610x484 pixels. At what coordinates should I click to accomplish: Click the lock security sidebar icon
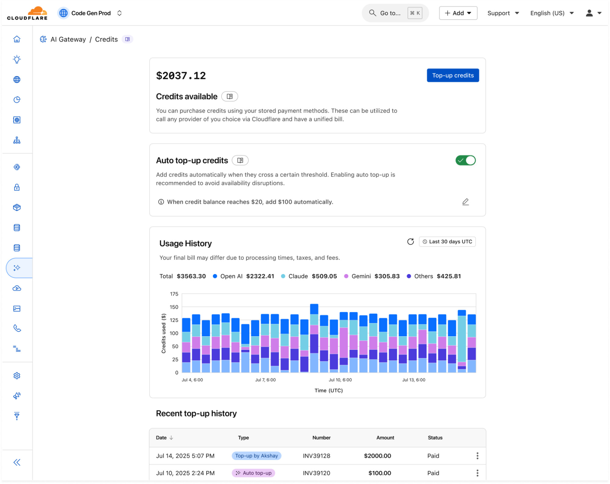(x=17, y=187)
